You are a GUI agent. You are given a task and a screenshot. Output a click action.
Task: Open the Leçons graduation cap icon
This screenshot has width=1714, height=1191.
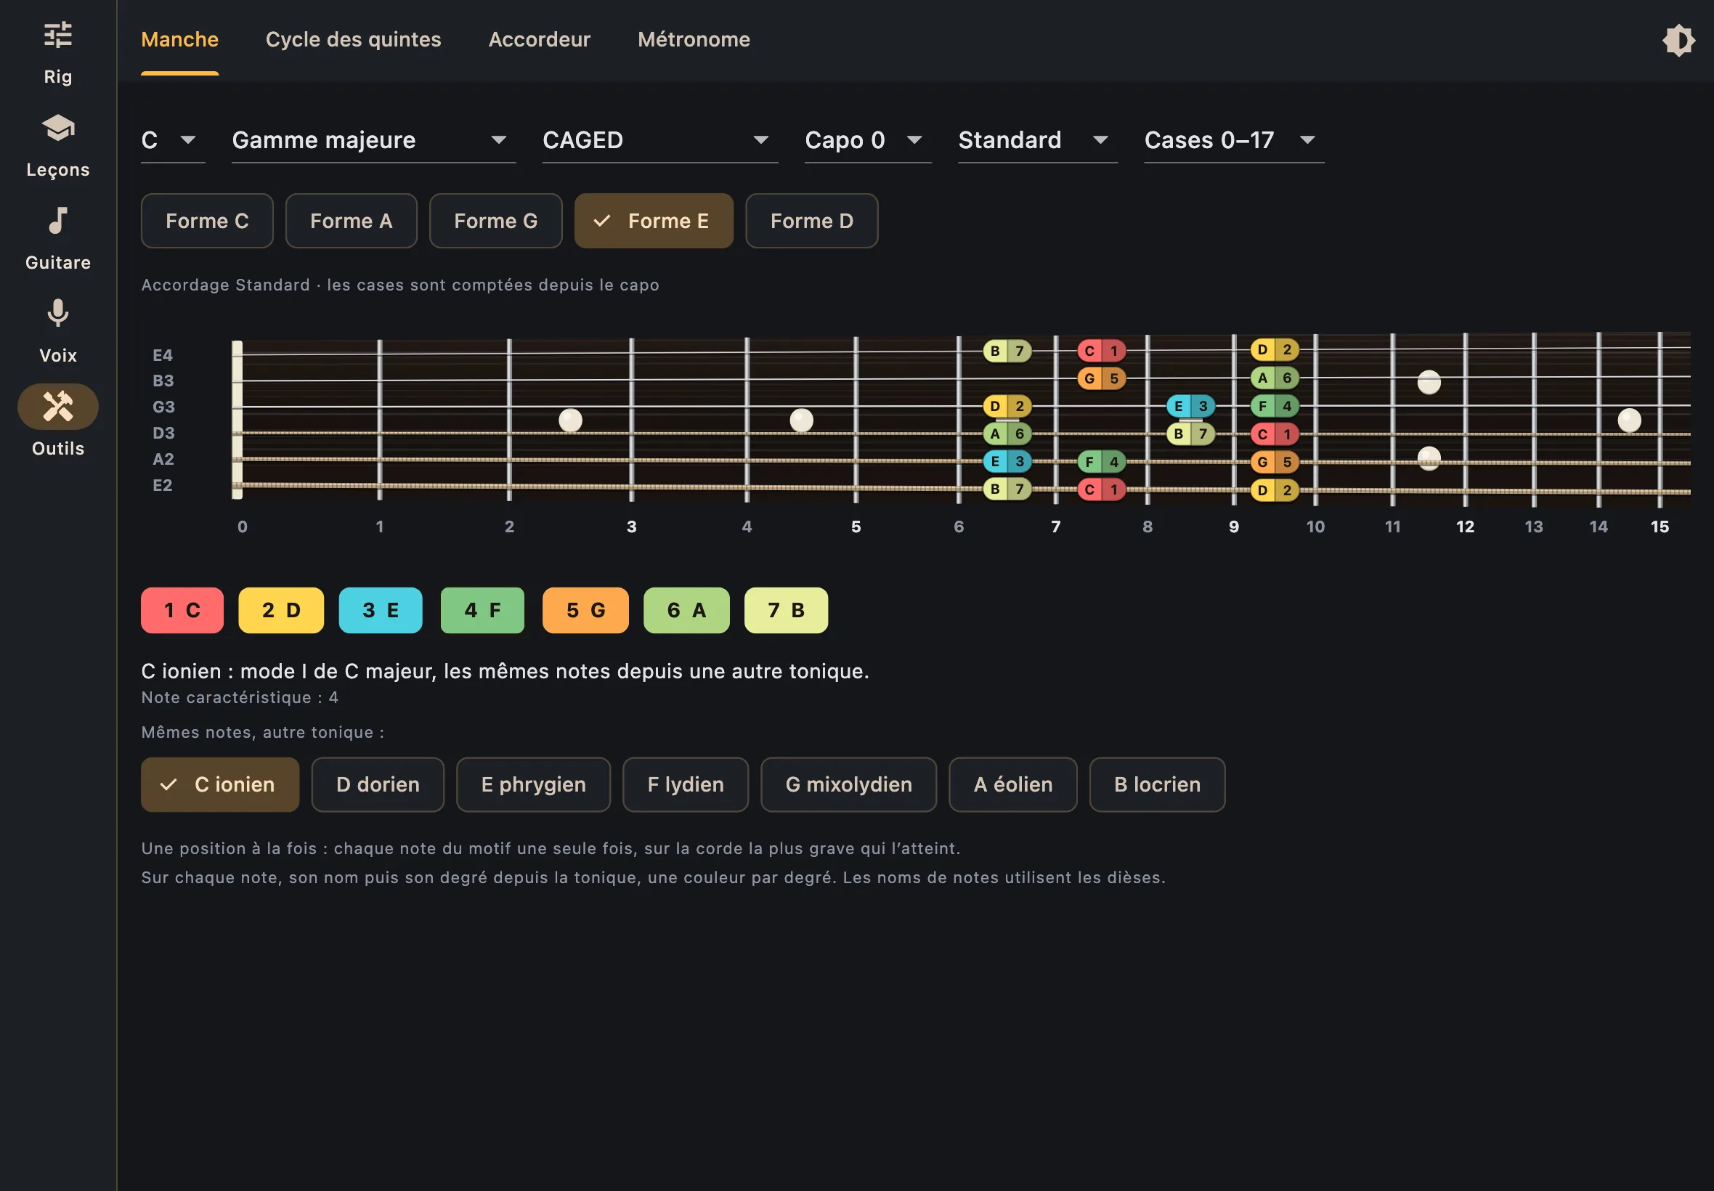coord(57,129)
